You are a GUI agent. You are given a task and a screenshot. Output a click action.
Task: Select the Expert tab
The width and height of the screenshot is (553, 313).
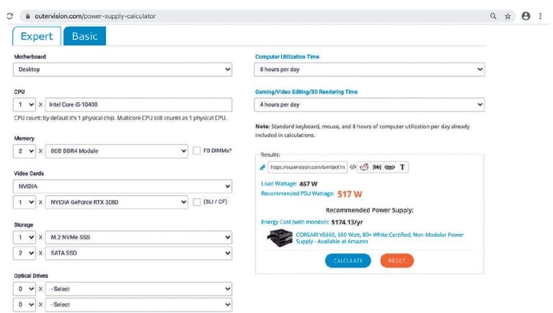pos(36,36)
